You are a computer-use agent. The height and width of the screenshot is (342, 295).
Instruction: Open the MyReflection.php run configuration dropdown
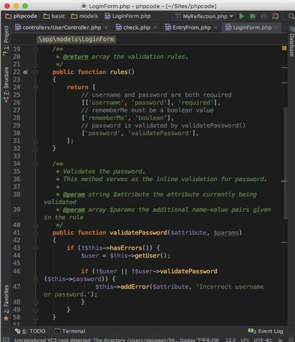(x=204, y=16)
